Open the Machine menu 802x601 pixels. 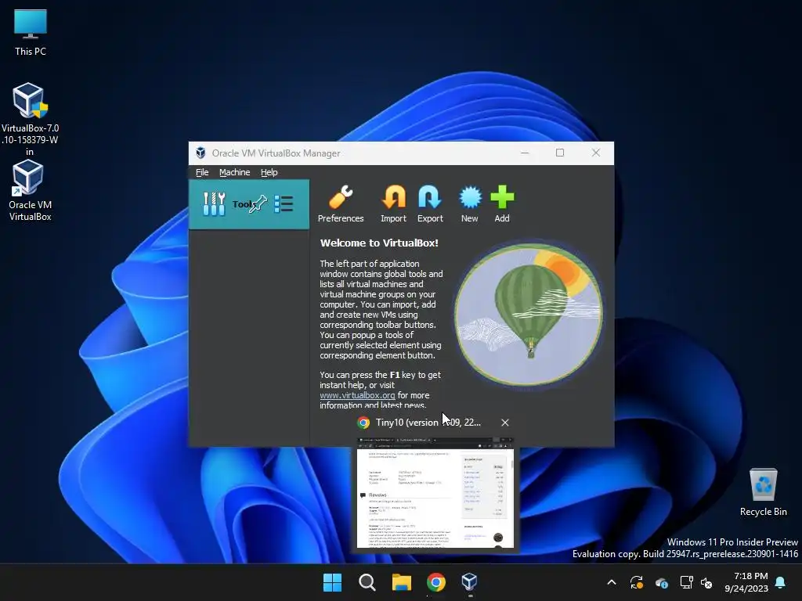235,172
